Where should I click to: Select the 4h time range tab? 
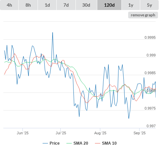pos(9,5)
